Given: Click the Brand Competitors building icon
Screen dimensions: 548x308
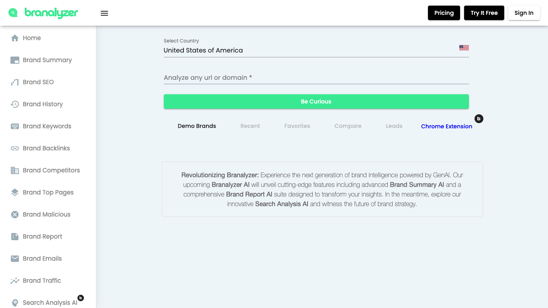Looking at the screenshot, I should tap(15, 170).
